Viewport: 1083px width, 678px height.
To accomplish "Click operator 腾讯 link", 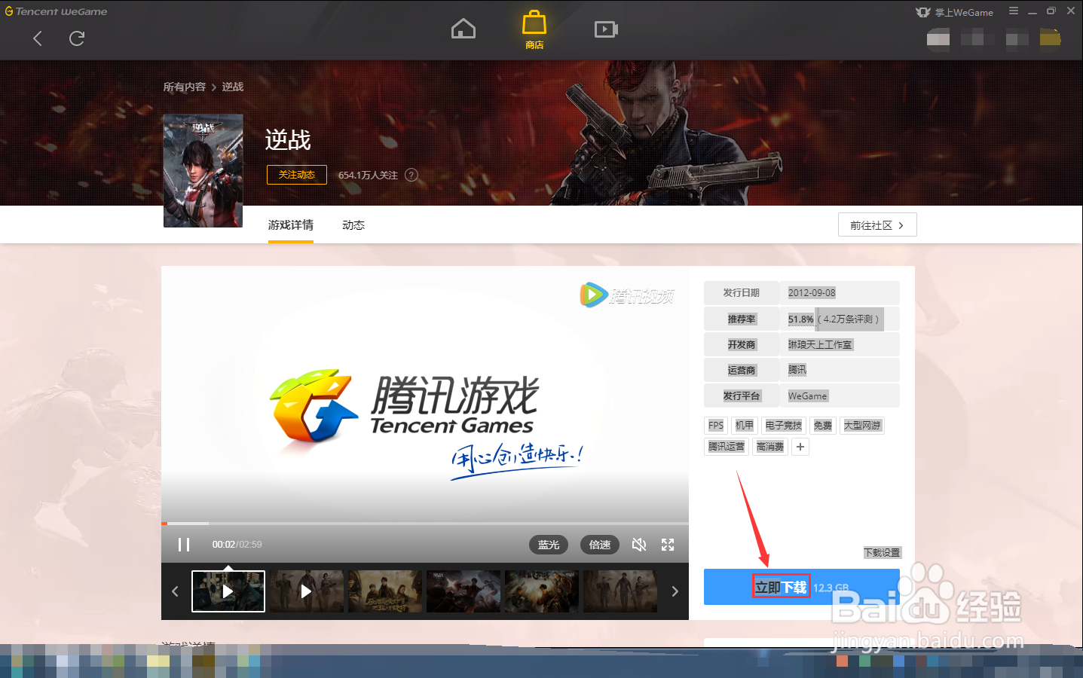I will pos(797,370).
